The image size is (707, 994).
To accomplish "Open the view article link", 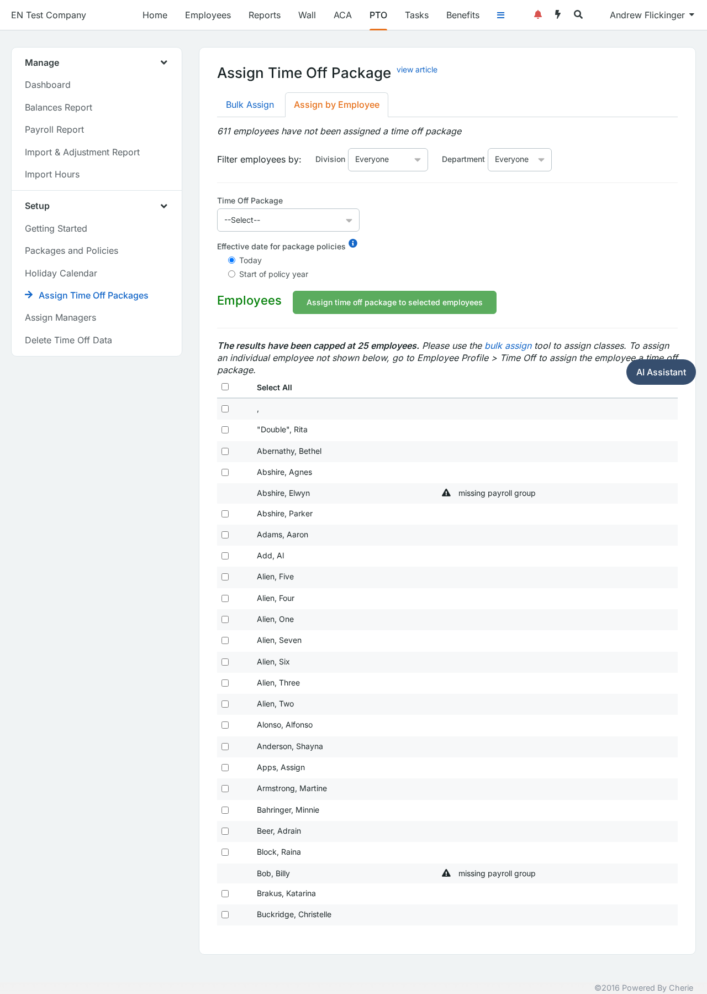I will pos(417,70).
